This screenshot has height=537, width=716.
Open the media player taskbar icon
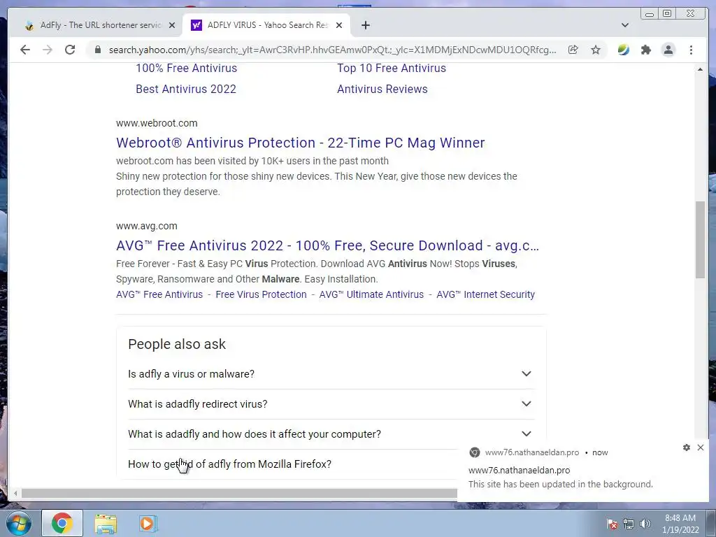pos(148,523)
